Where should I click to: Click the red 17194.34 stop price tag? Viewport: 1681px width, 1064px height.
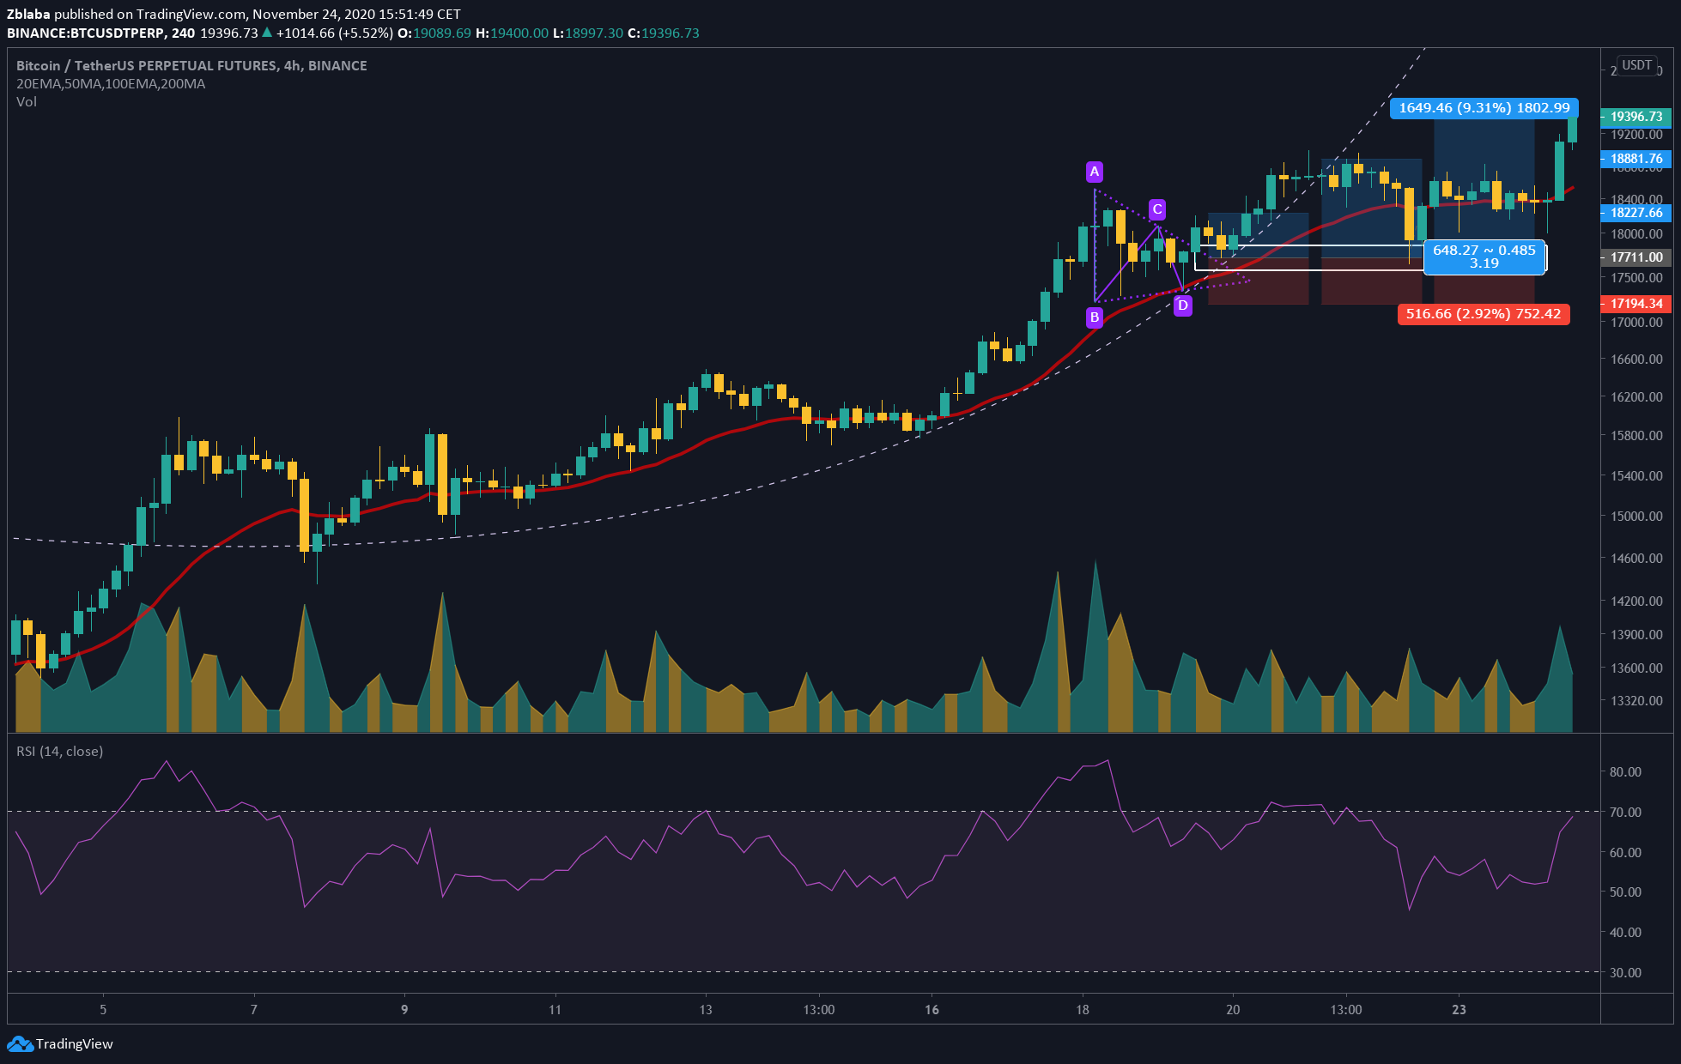click(1636, 304)
